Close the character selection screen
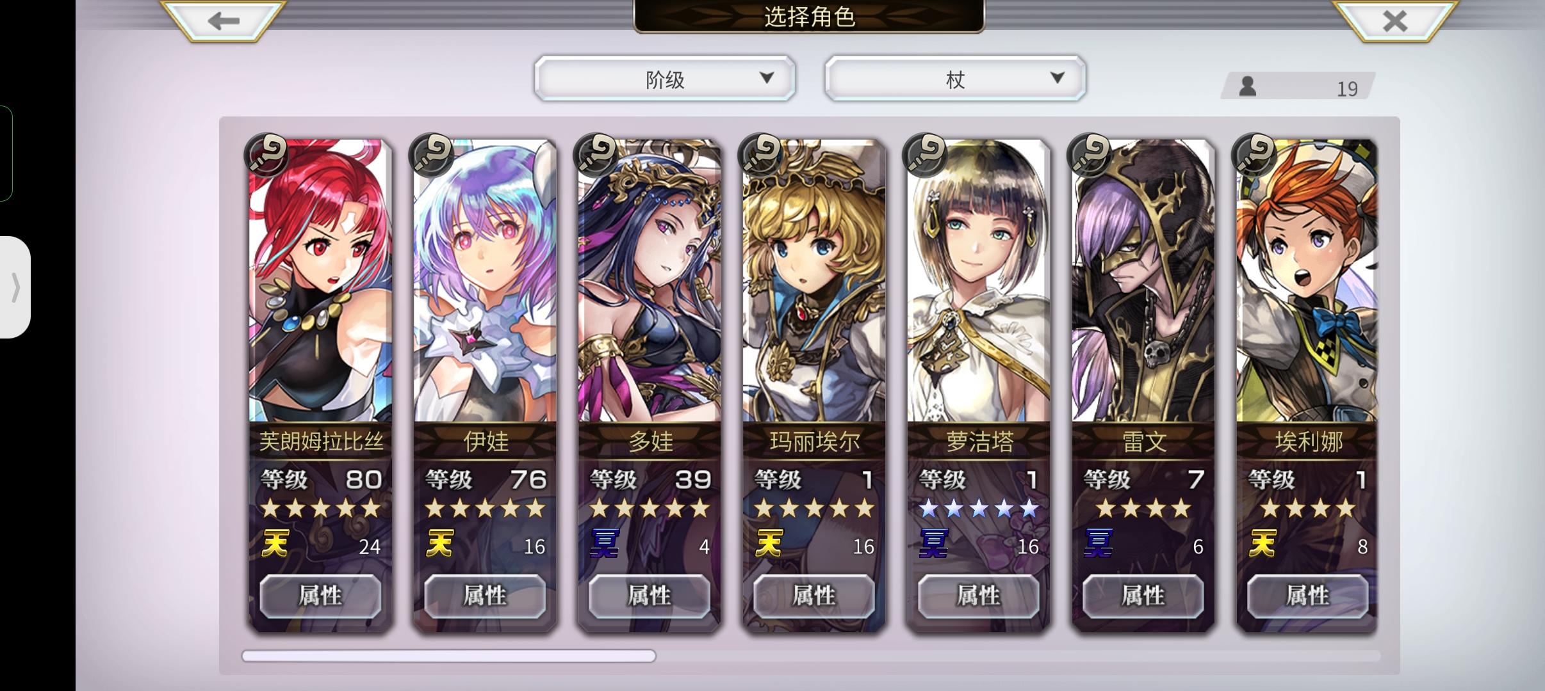Image resolution: width=1545 pixels, height=691 pixels. click(1394, 21)
